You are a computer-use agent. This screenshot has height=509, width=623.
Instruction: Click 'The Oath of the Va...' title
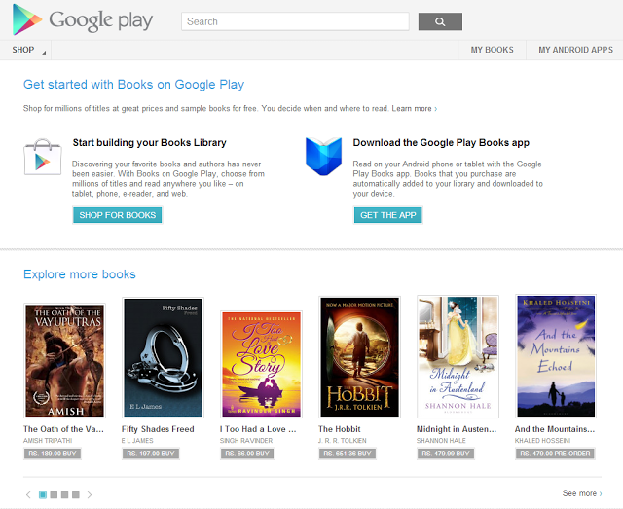[x=63, y=429]
